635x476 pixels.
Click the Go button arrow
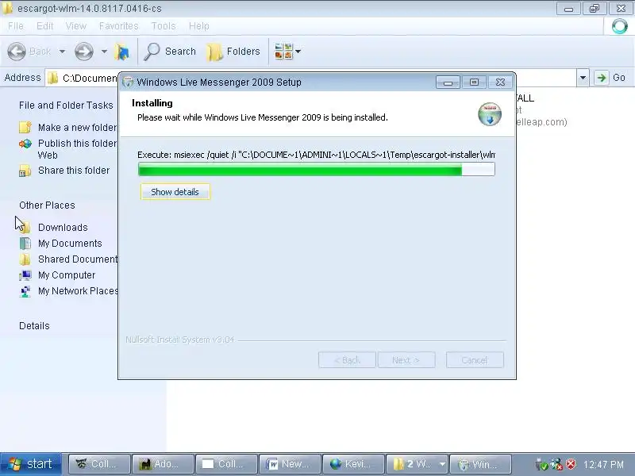pyautogui.click(x=602, y=78)
